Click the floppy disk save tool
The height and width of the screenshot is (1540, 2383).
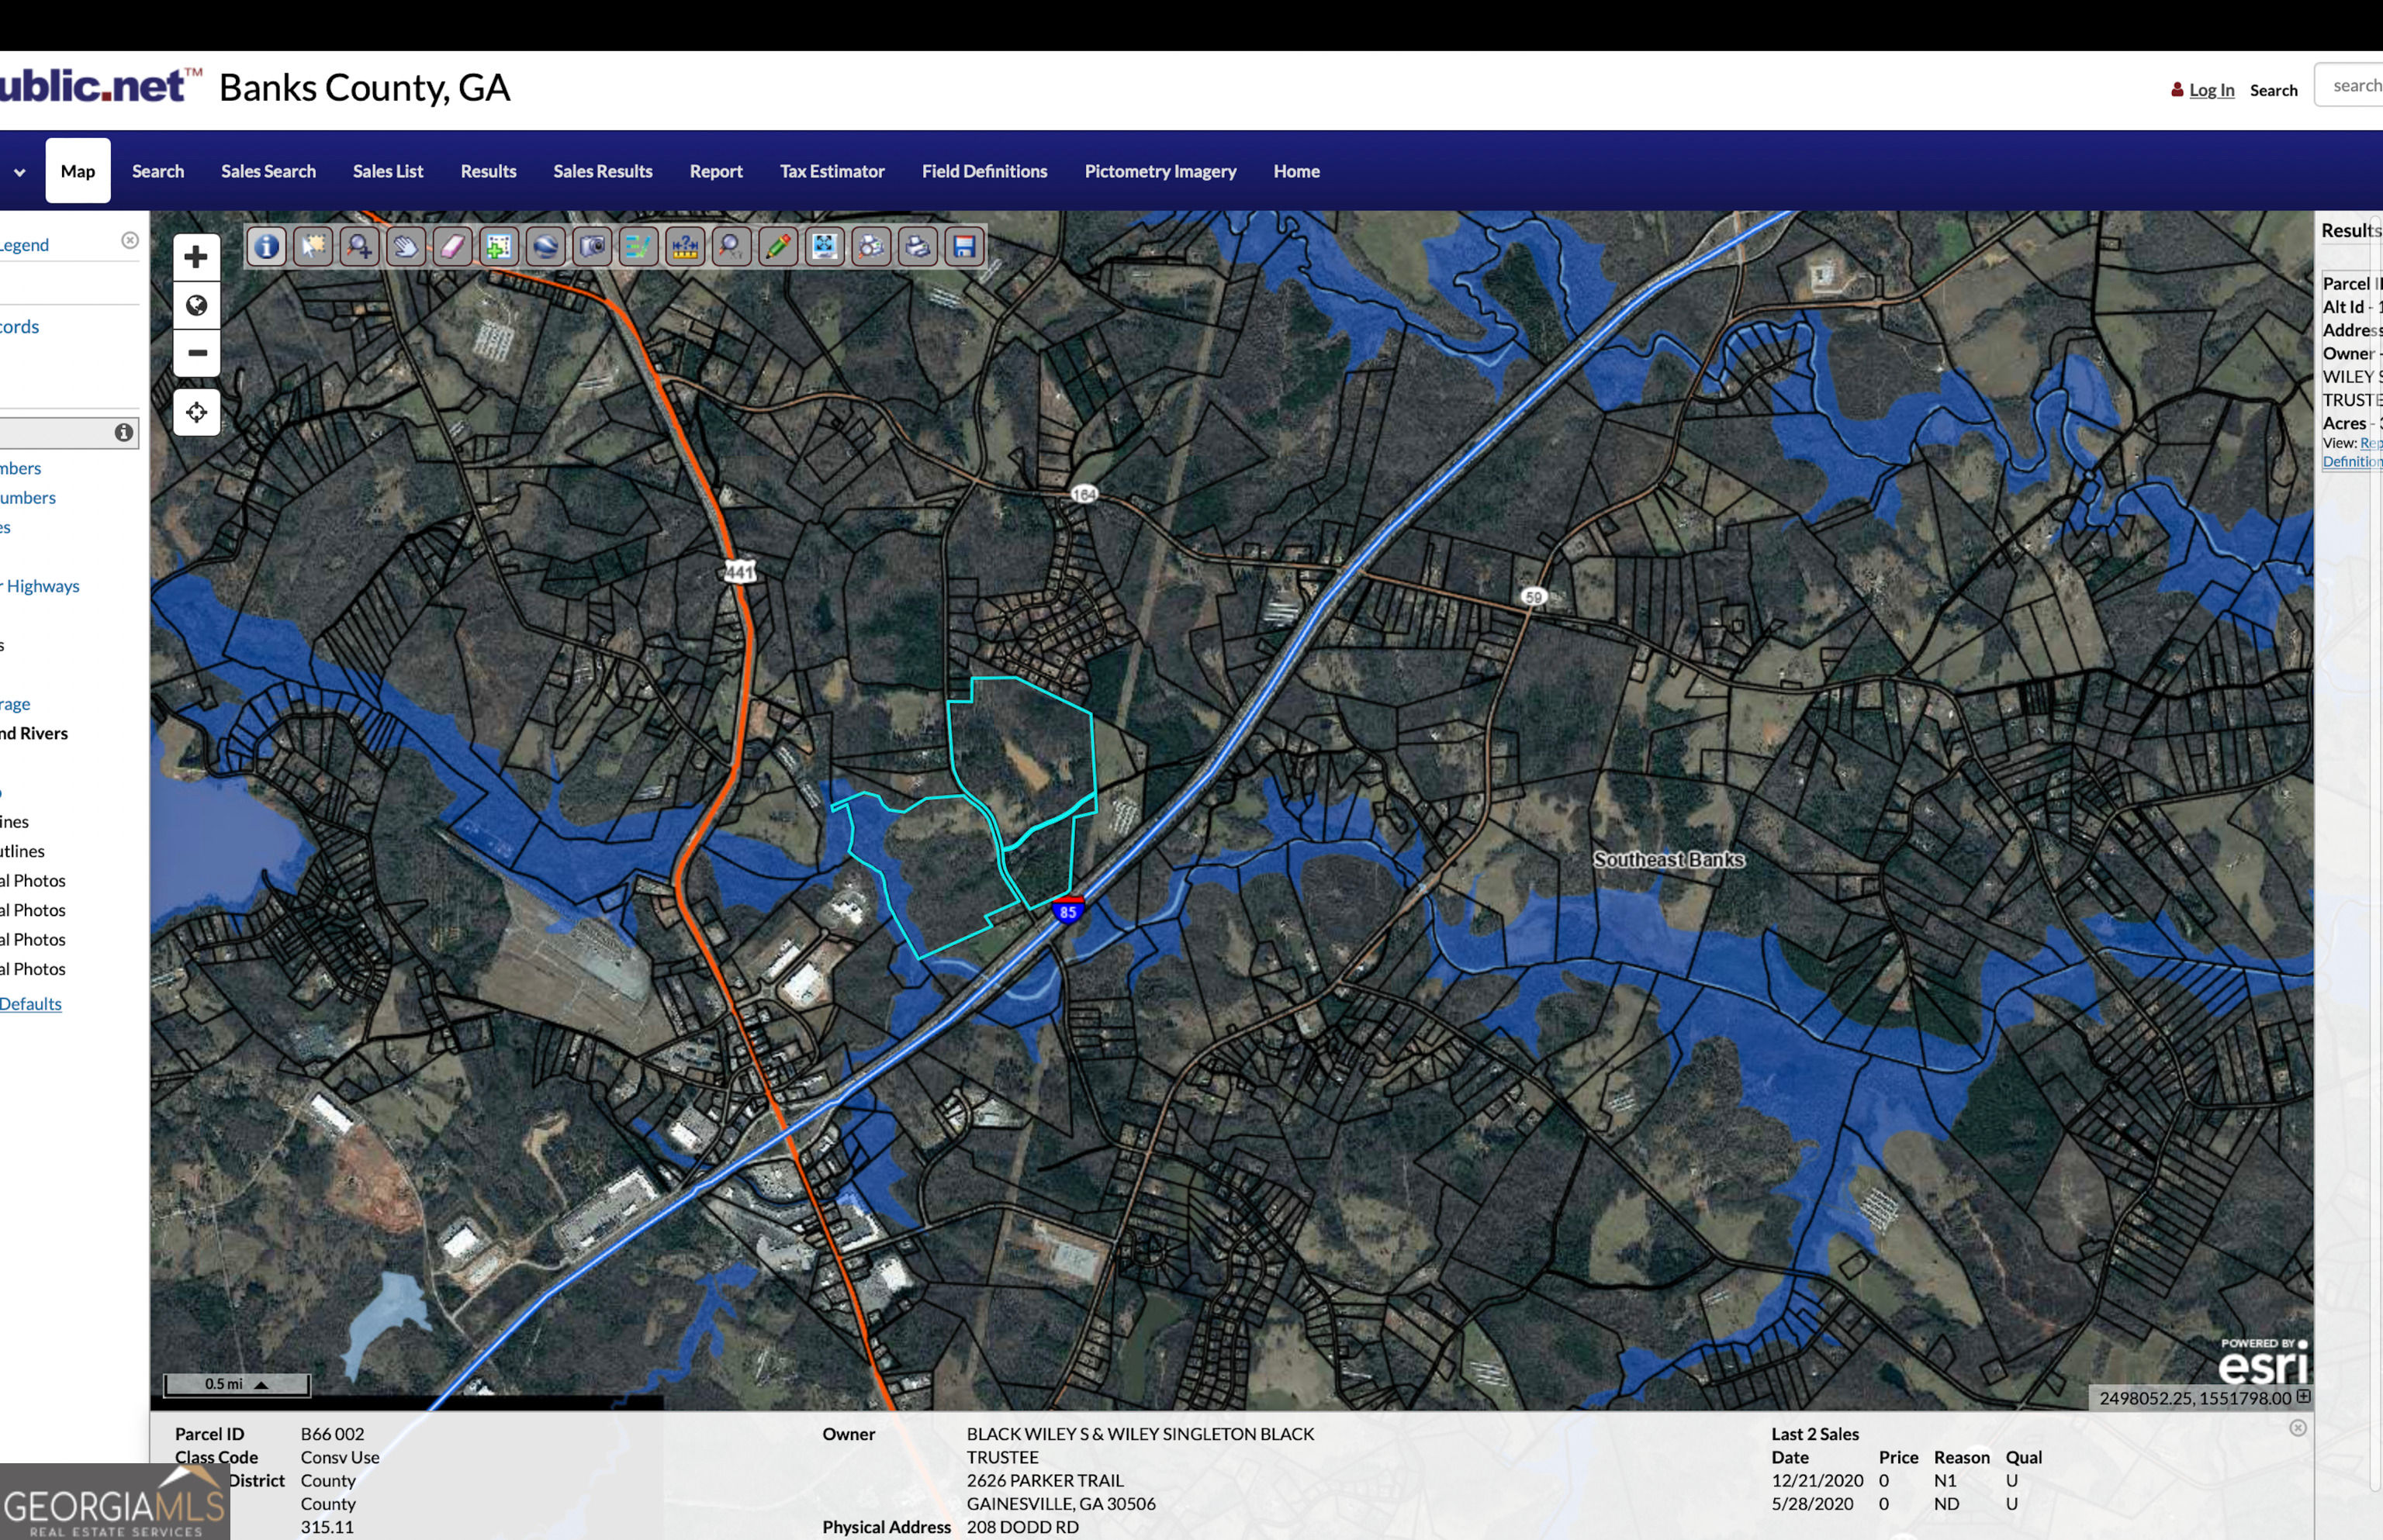coord(964,246)
